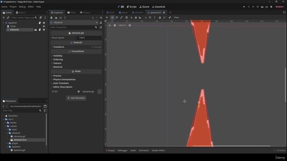Attach a script to the selected node

(x=41, y=17)
